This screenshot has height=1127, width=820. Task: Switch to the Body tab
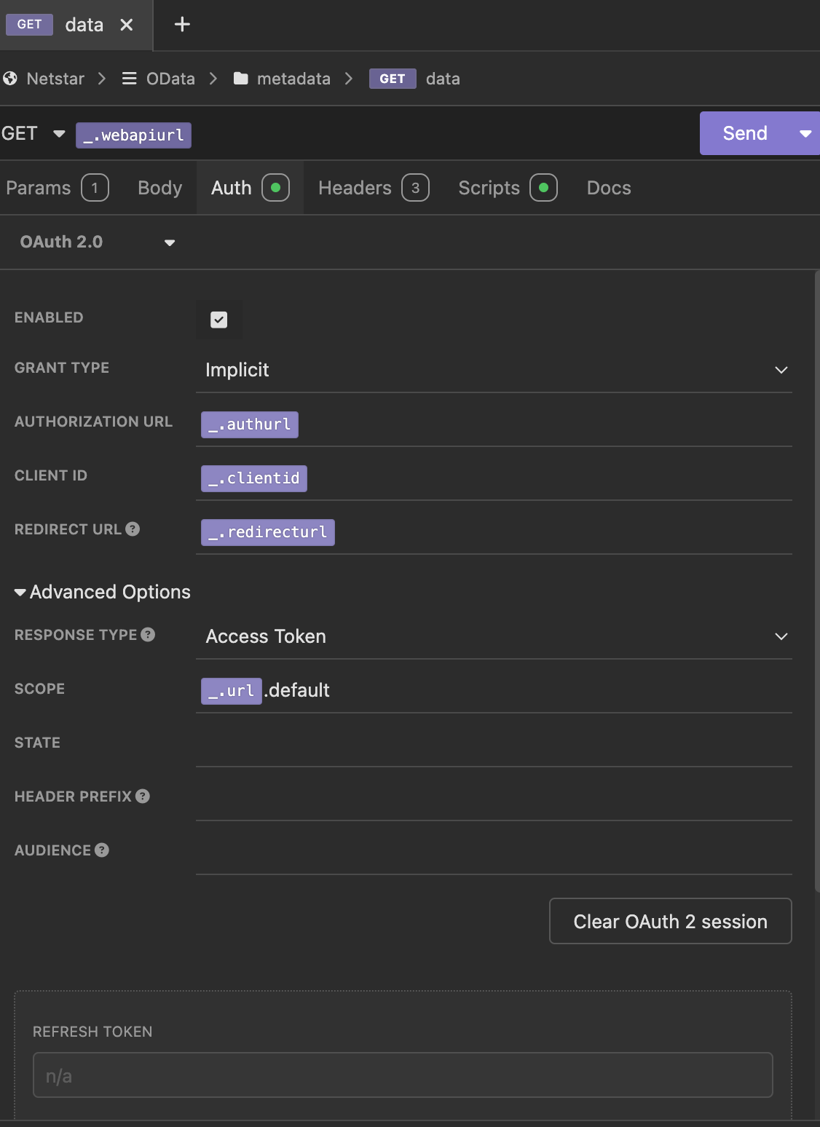click(x=160, y=188)
